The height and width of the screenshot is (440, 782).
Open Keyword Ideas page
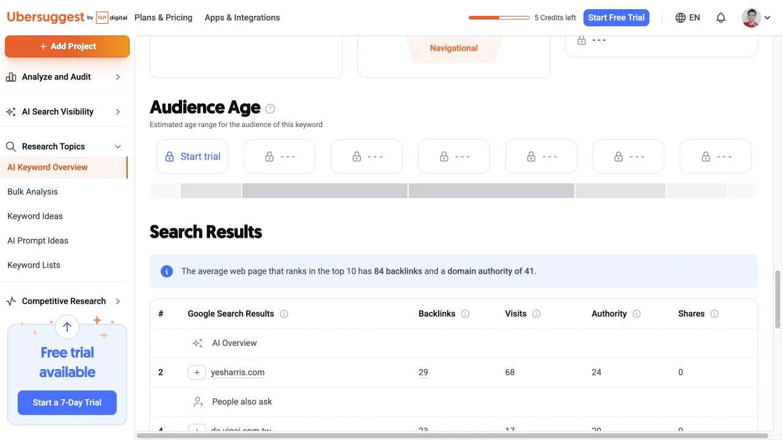point(35,216)
